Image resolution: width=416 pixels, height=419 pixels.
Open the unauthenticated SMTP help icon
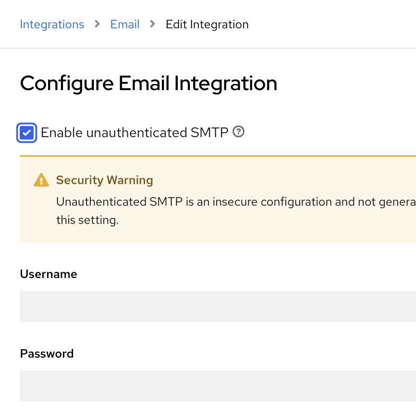click(x=238, y=132)
